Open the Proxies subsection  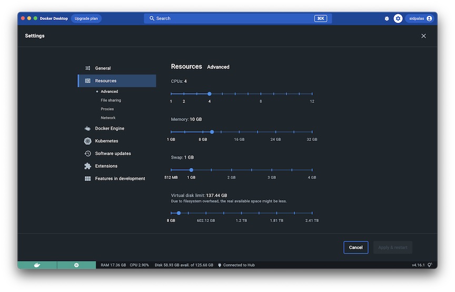point(107,109)
